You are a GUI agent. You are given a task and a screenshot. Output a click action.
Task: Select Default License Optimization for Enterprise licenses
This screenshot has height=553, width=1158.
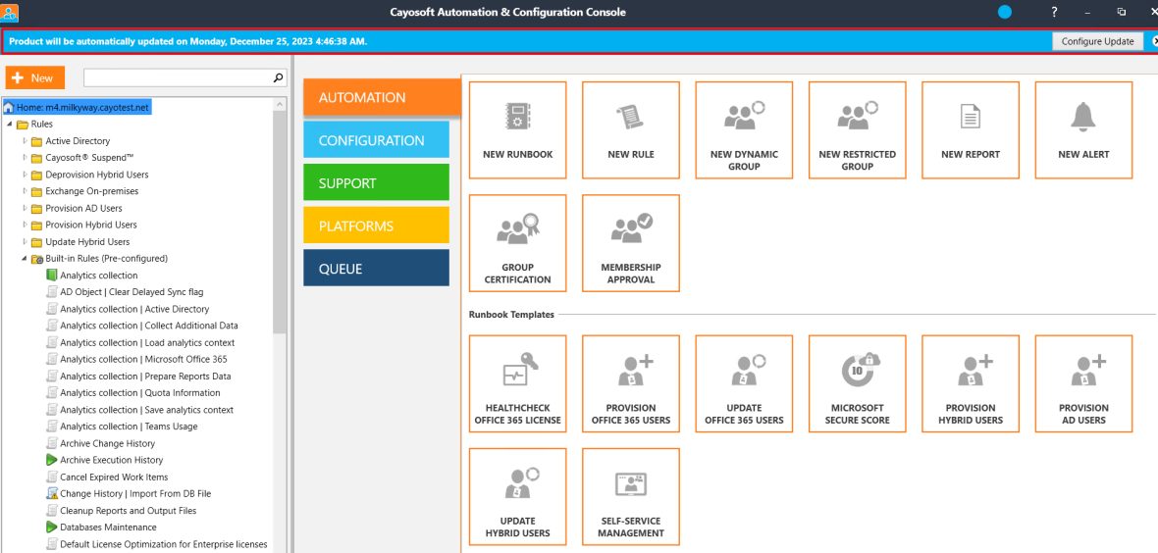163,544
